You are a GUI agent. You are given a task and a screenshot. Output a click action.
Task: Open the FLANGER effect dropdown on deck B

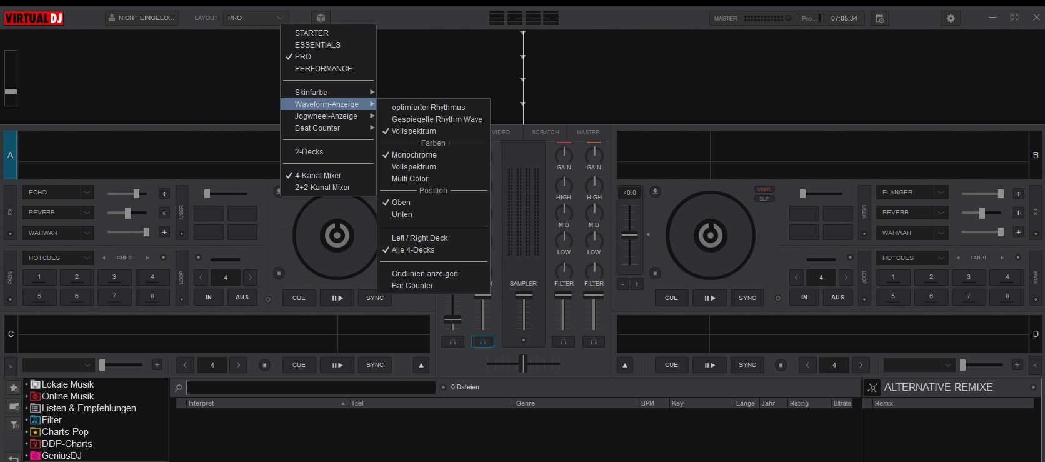(x=912, y=193)
